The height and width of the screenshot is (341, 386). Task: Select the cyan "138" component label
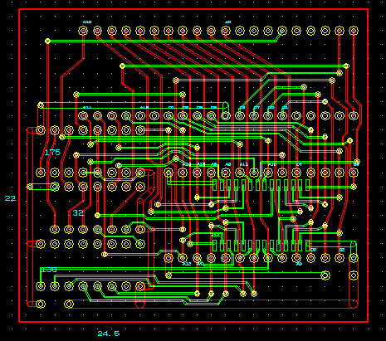point(48,270)
